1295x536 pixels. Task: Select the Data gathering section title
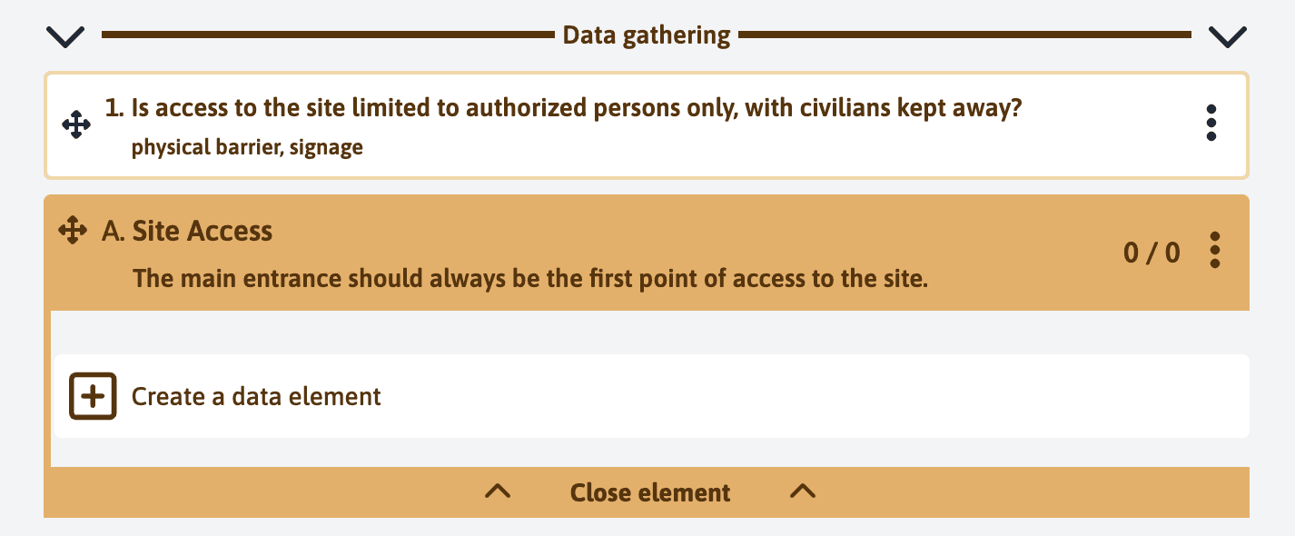click(646, 35)
